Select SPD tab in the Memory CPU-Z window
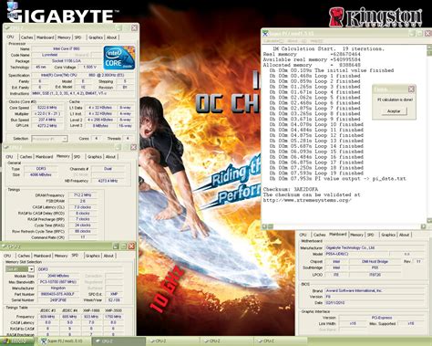The height and width of the screenshot is (346, 432). 77,157
